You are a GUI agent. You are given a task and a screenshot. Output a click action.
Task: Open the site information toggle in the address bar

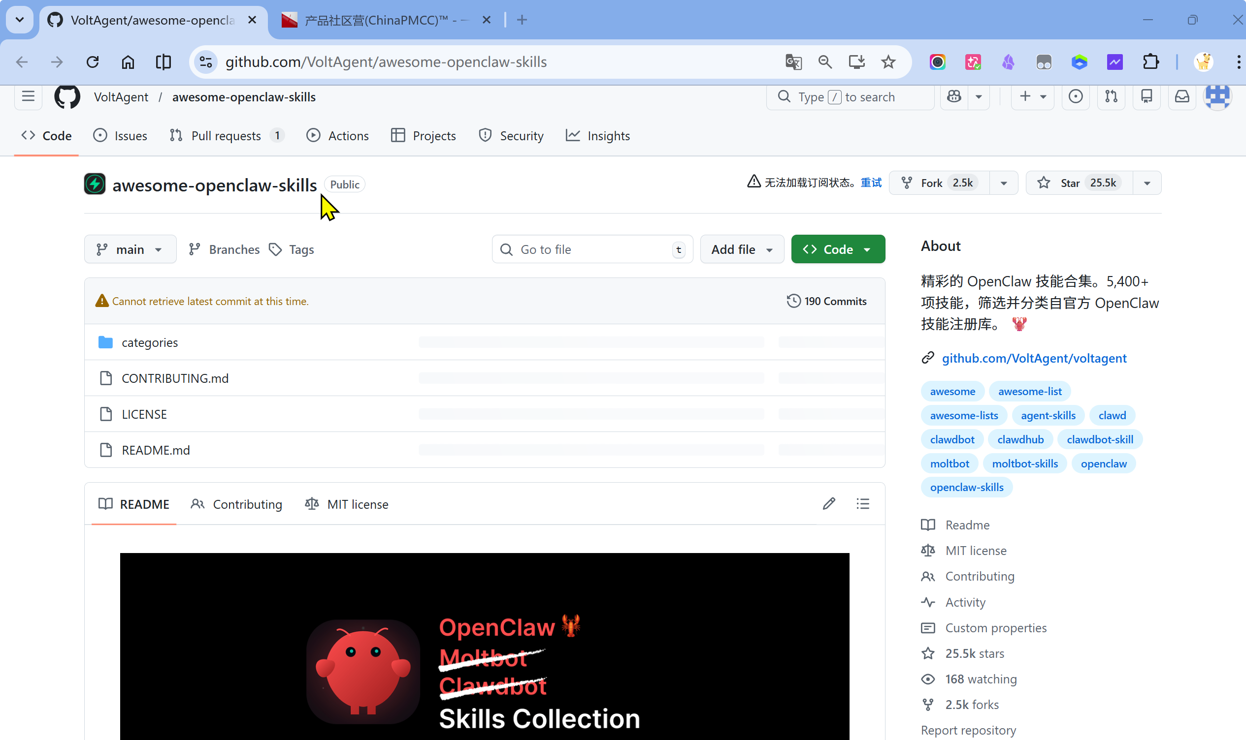click(x=205, y=62)
